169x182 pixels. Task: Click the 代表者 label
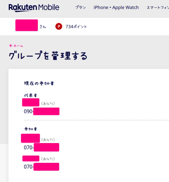pos(30,96)
